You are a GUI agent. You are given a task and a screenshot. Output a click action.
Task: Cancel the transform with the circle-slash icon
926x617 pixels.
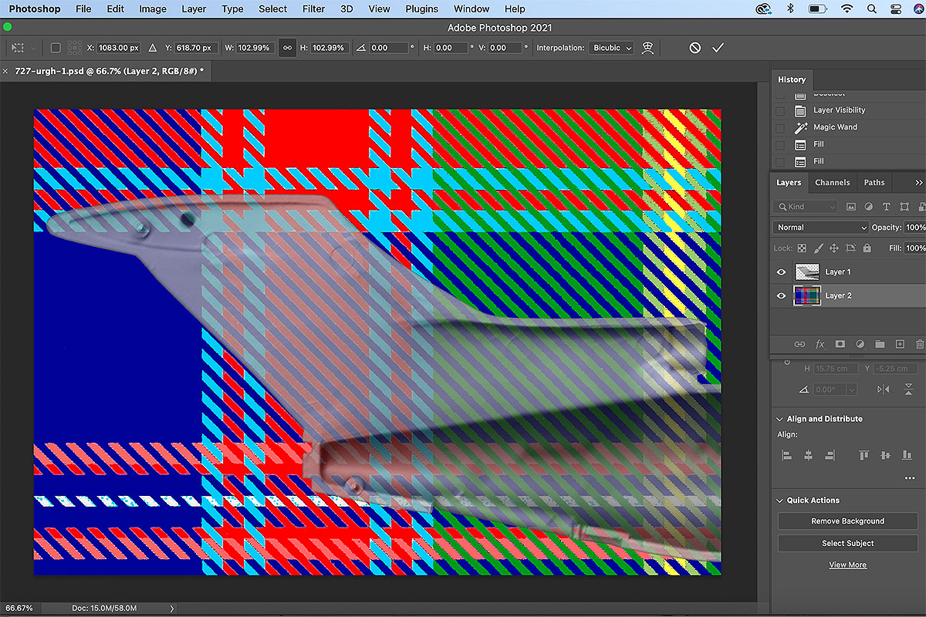[695, 48]
